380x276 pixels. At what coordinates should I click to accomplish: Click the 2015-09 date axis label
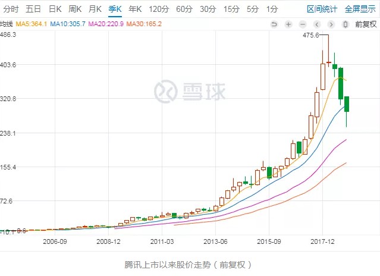click(269, 241)
